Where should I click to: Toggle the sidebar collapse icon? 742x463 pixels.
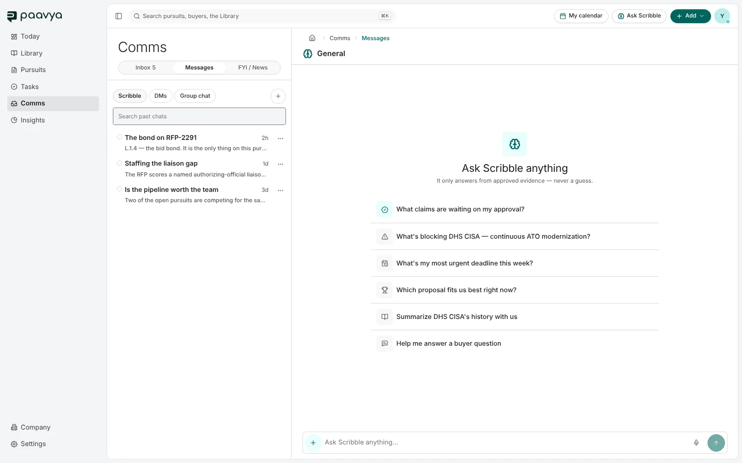pyautogui.click(x=119, y=16)
